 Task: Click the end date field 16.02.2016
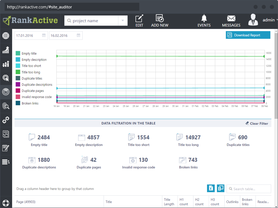pyautogui.click(x=66, y=35)
